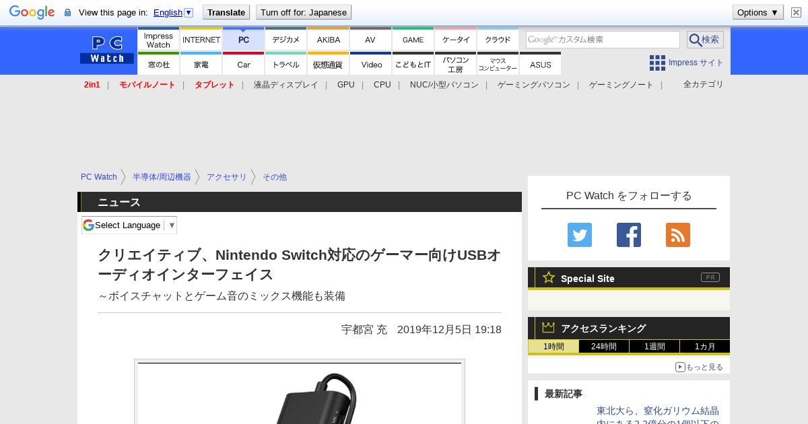808x424 pixels.
Task: Open the Car tab
Action: click(243, 64)
